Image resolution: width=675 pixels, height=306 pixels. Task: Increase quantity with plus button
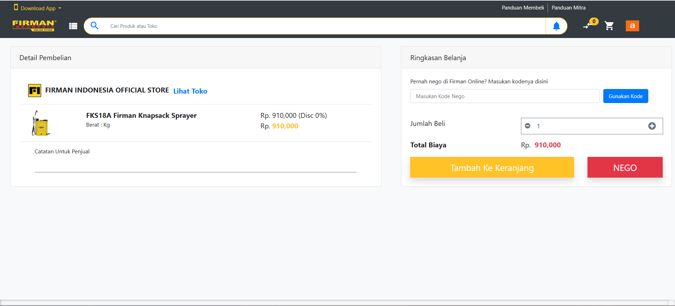coord(652,126)
